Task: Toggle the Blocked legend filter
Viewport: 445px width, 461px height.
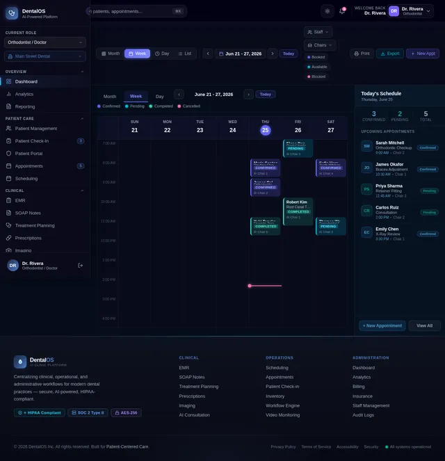Action: tap(316, 76)
